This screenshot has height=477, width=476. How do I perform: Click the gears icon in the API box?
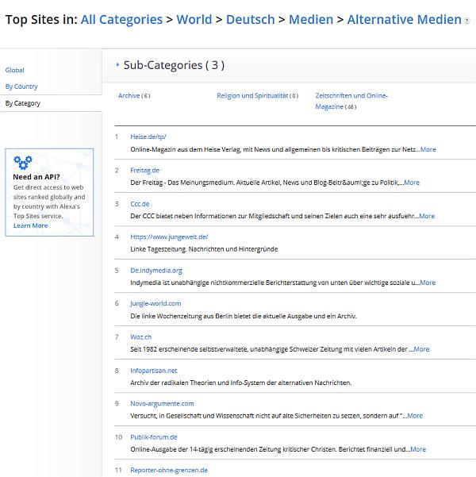tap(23, 162)
